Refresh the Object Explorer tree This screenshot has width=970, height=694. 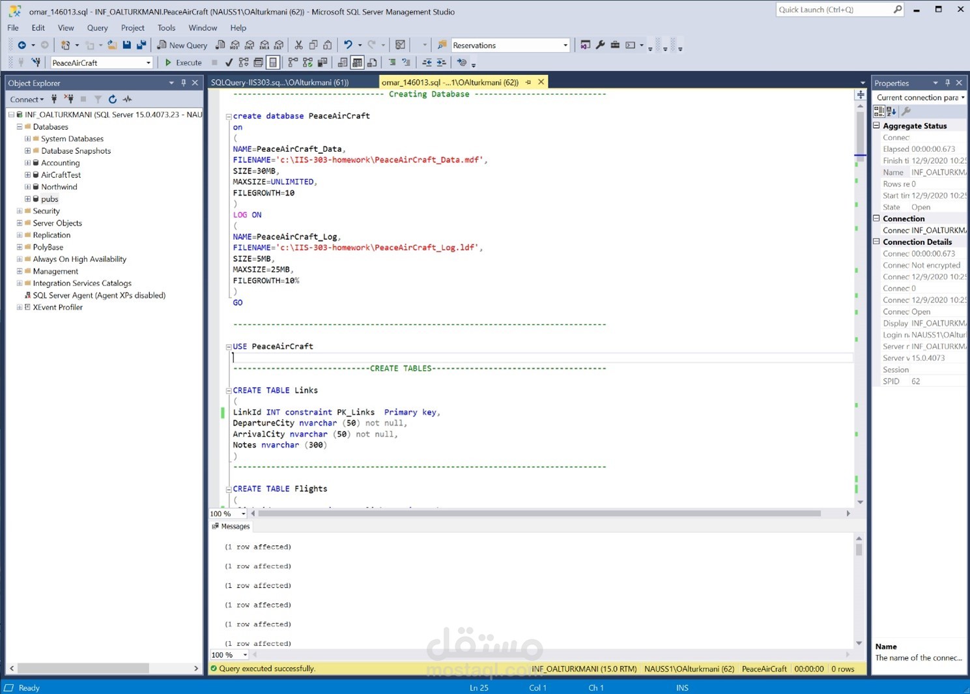click(113, 99)
